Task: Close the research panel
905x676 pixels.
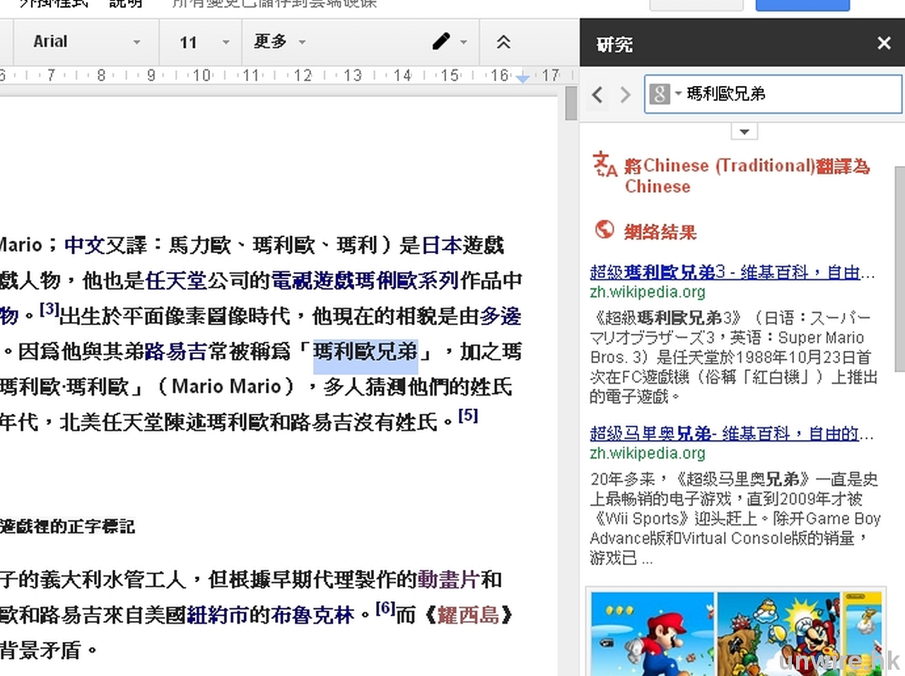Action: (884, 44)
